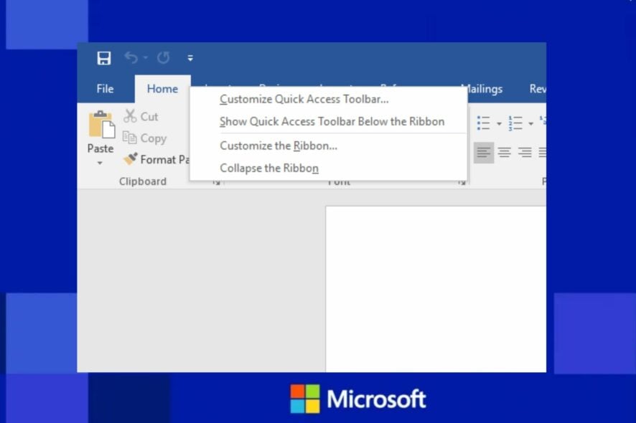The image size is (636, 423).
Task: Open Customize Quick Access Toolbar dropdown arrow
Action: point(190,58)
